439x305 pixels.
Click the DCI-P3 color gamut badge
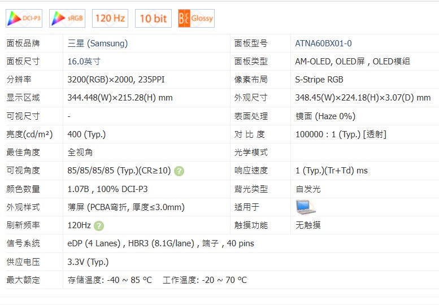click(24, 19)
